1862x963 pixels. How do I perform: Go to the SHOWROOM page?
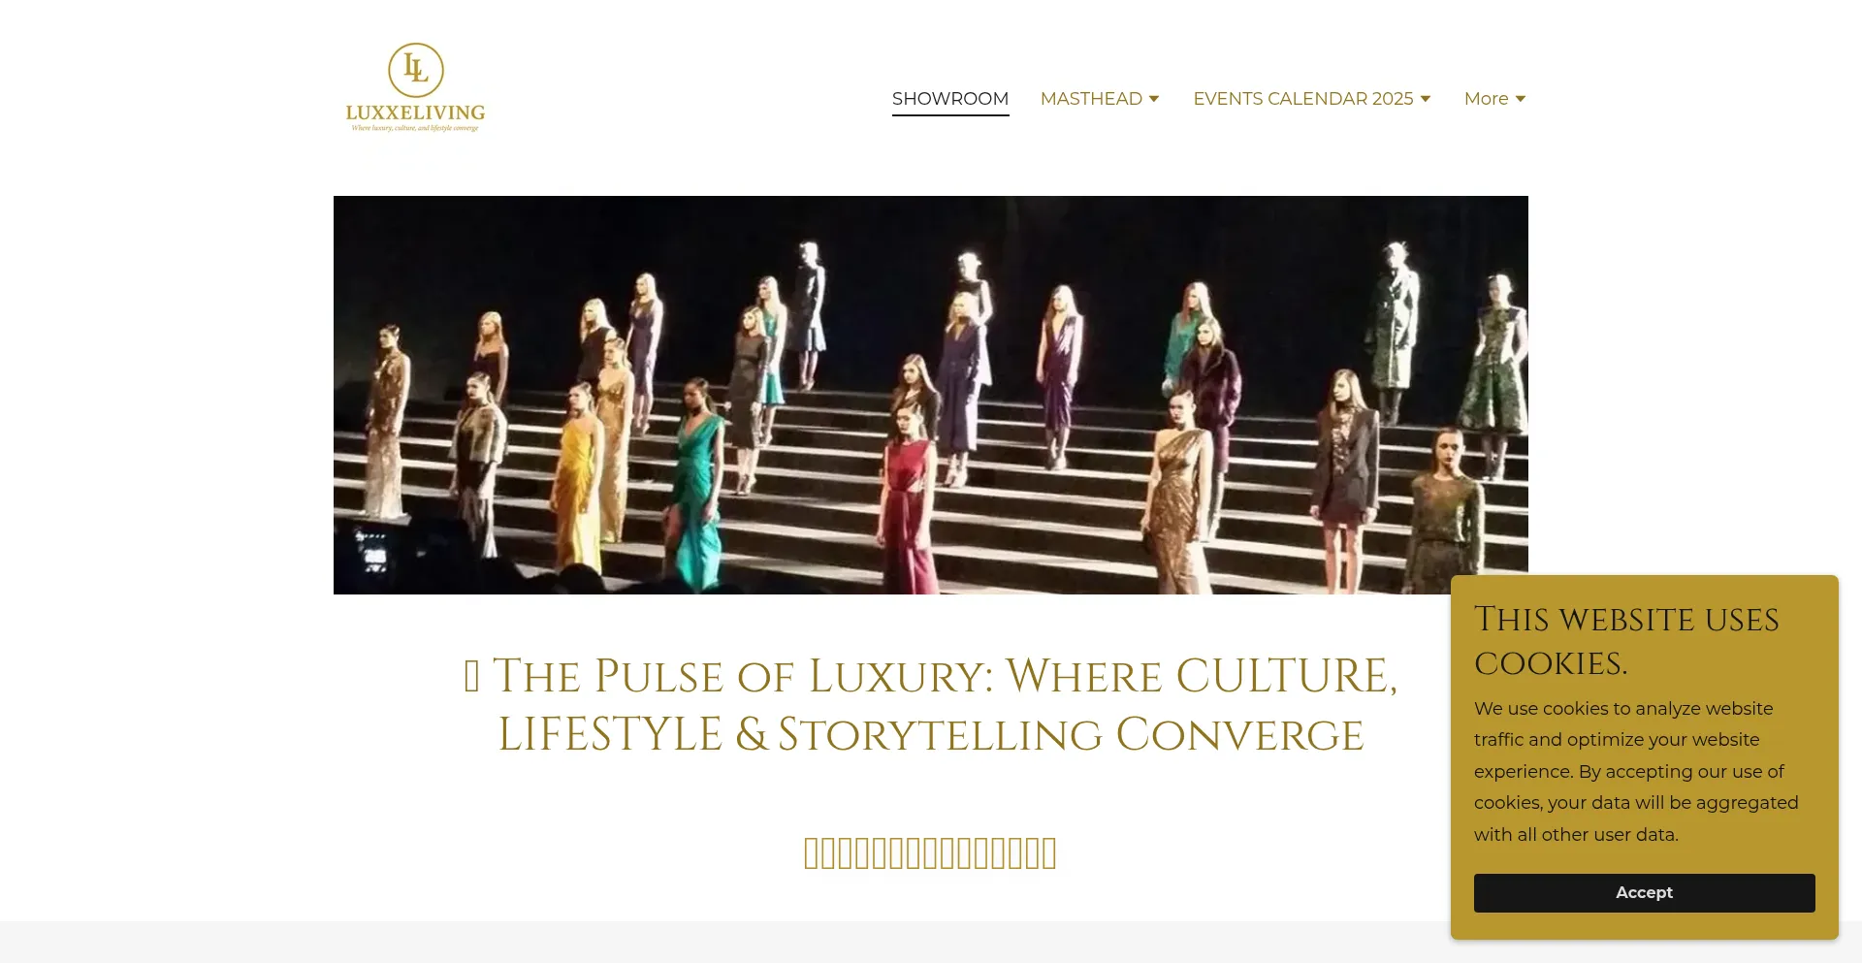pyautogui.click(x=950, y=99)
